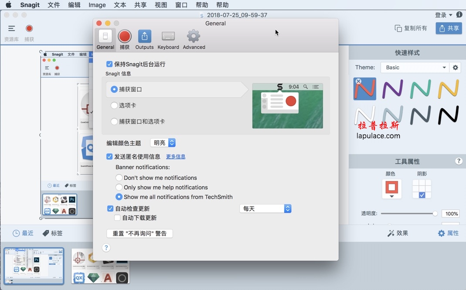Open the Theme dropdown showing Basic
This screenshot has height=290, width=466.
coord(415,67)
